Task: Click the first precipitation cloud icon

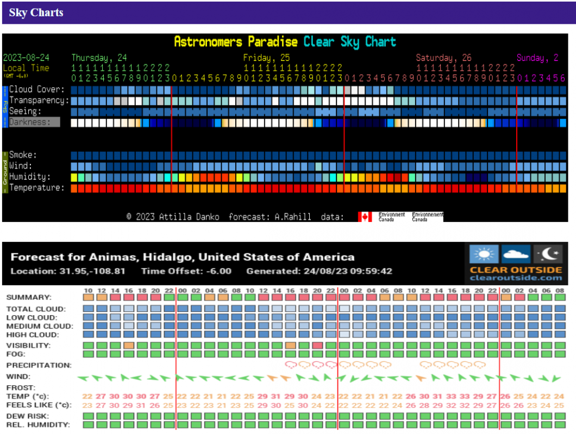Action: coord(291,365)
